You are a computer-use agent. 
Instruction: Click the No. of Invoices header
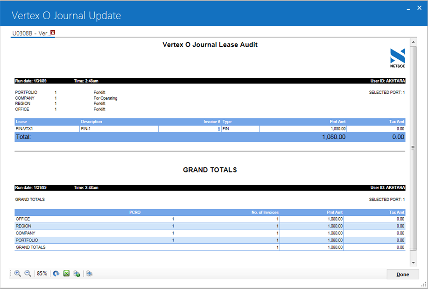pyautogui.click(x=265, y=212)
